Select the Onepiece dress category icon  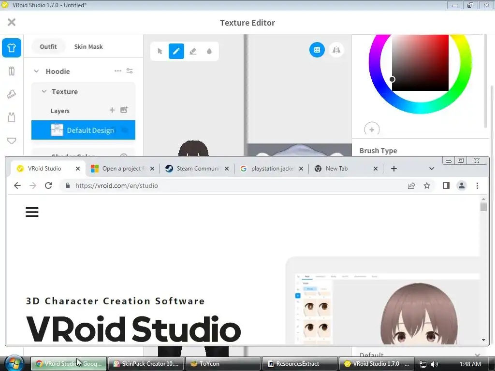12,117
